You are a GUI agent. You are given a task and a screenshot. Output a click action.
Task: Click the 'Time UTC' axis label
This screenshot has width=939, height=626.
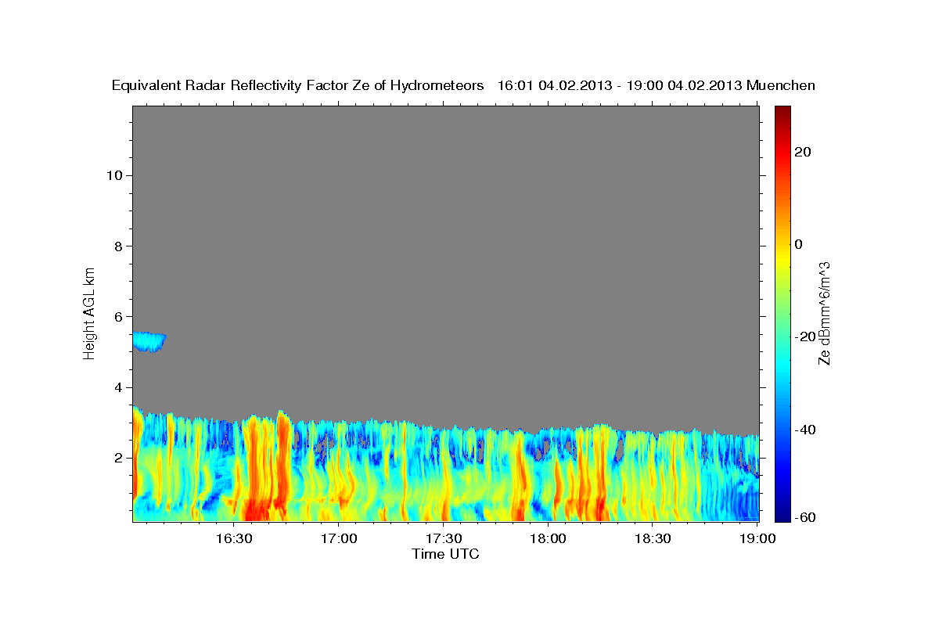coord(445,554)
